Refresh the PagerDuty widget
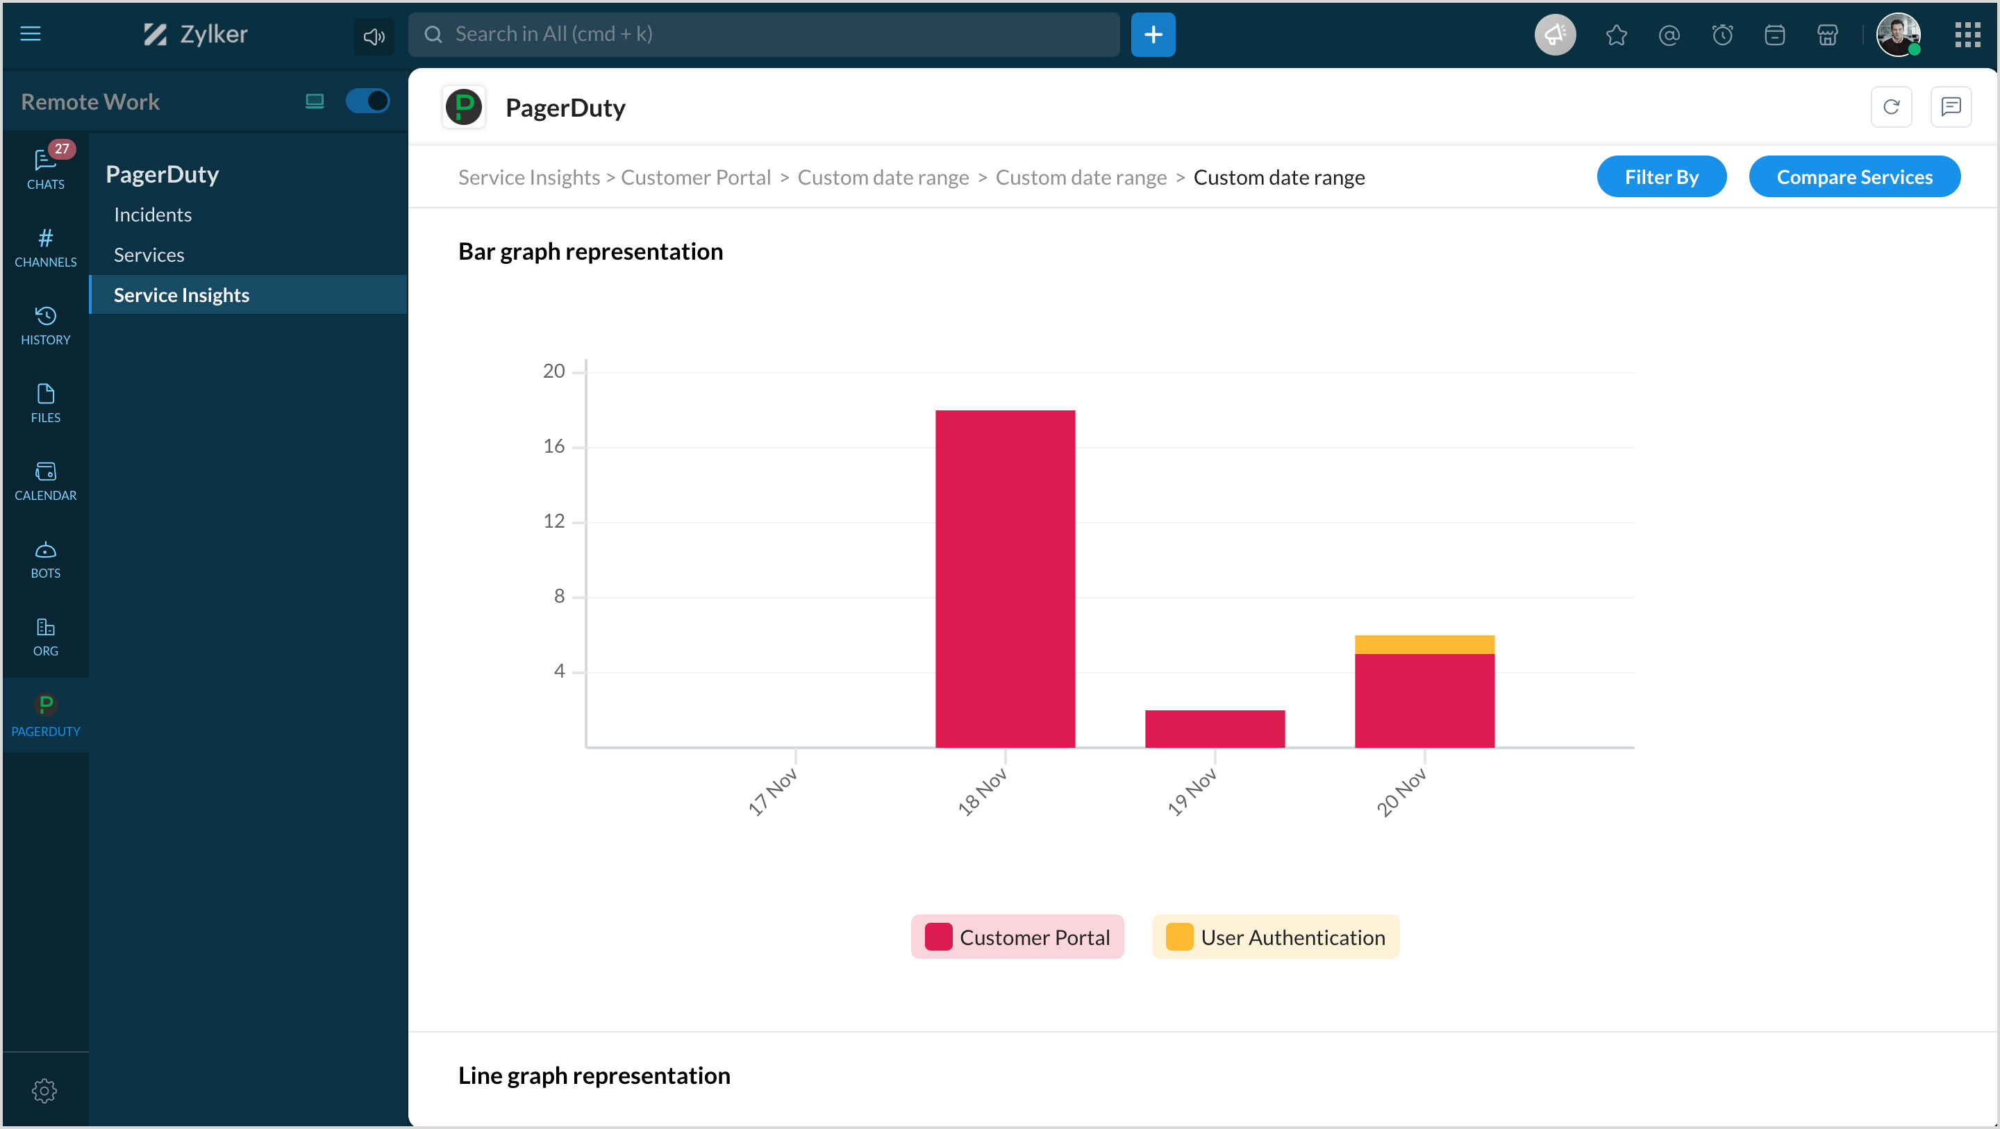The height and width of the screenshot is (1129, 2000). click(1891, 107)
